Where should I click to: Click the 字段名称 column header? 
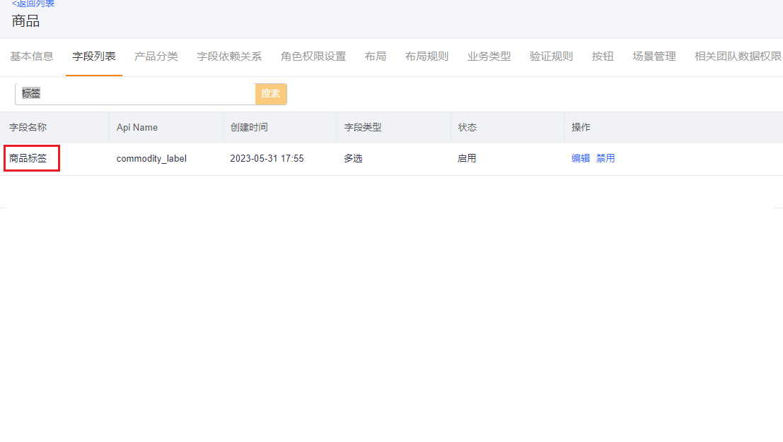coord(28,128)
